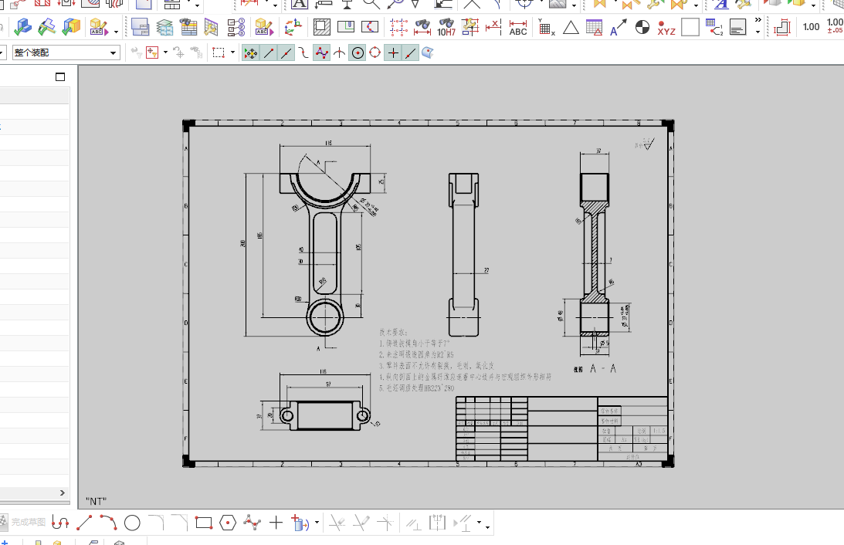
Task: Click the side panel maximize square button
Action: pyautogui.click(x=60, y=77)
